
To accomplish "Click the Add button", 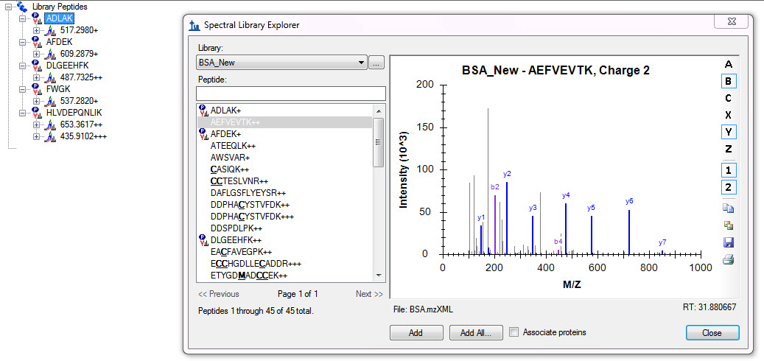I will tap(416, 333).
